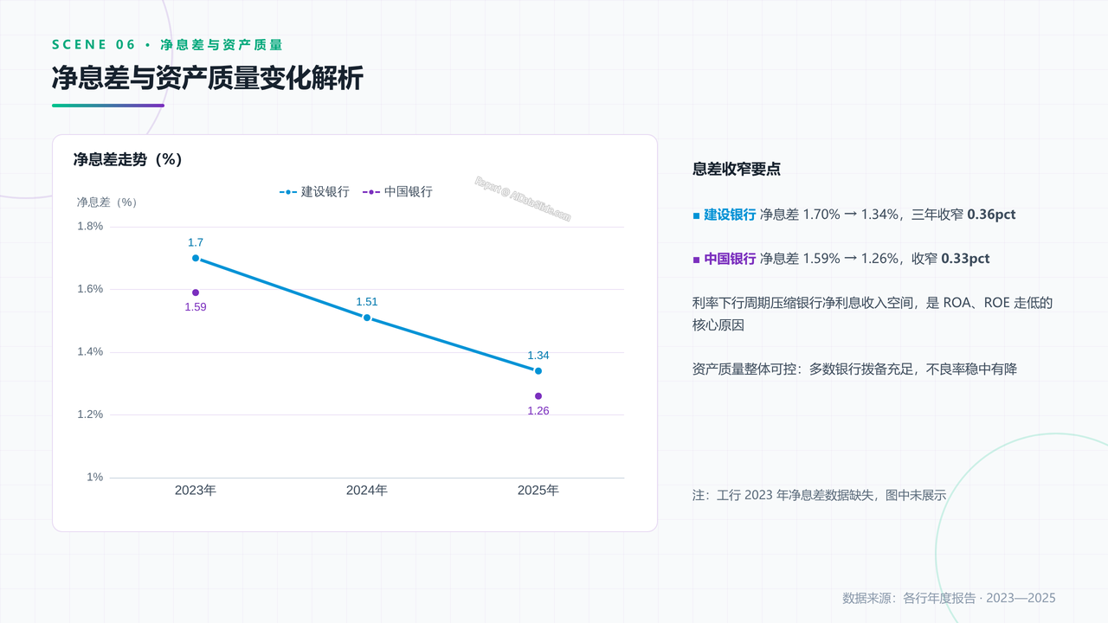
Task: Select the line 资产质量整体可控
Action: tap(855, 369)
